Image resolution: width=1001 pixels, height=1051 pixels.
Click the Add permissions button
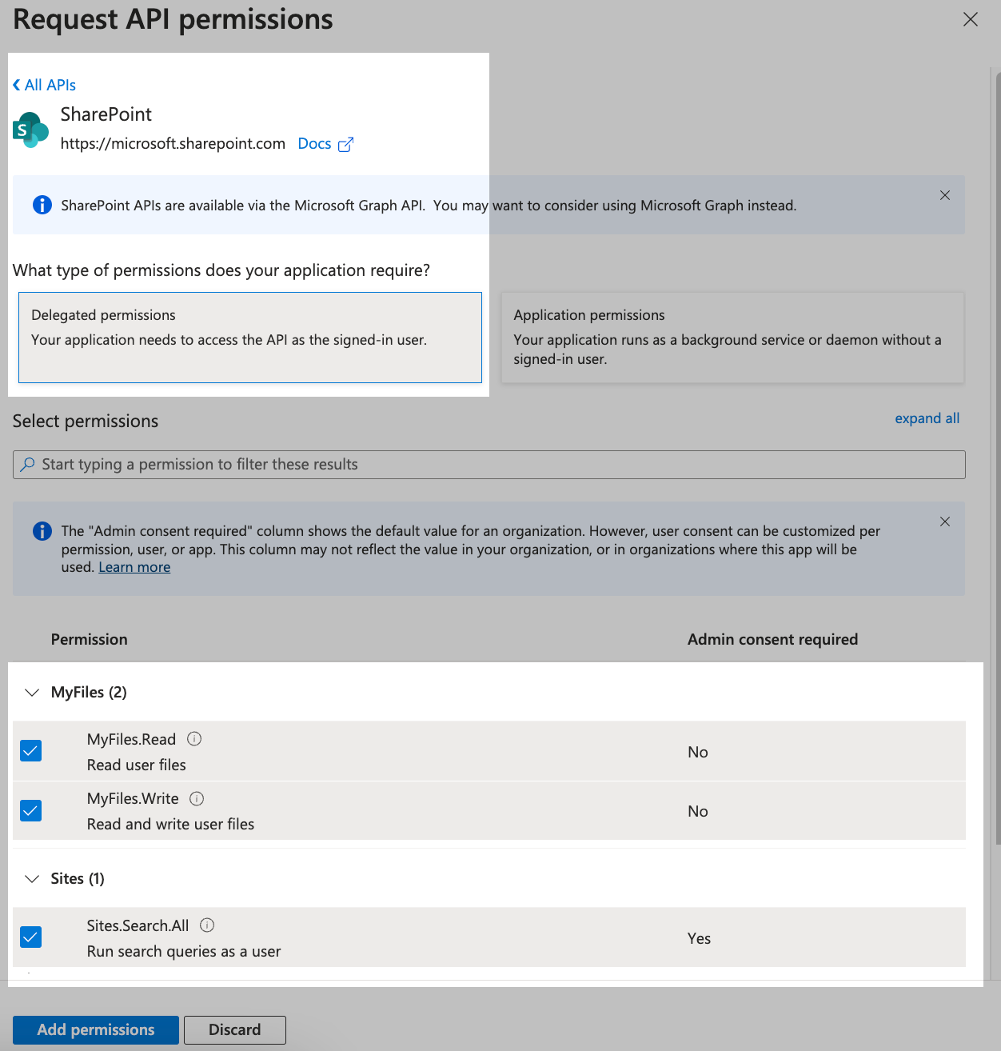[x=96, y=1029]
